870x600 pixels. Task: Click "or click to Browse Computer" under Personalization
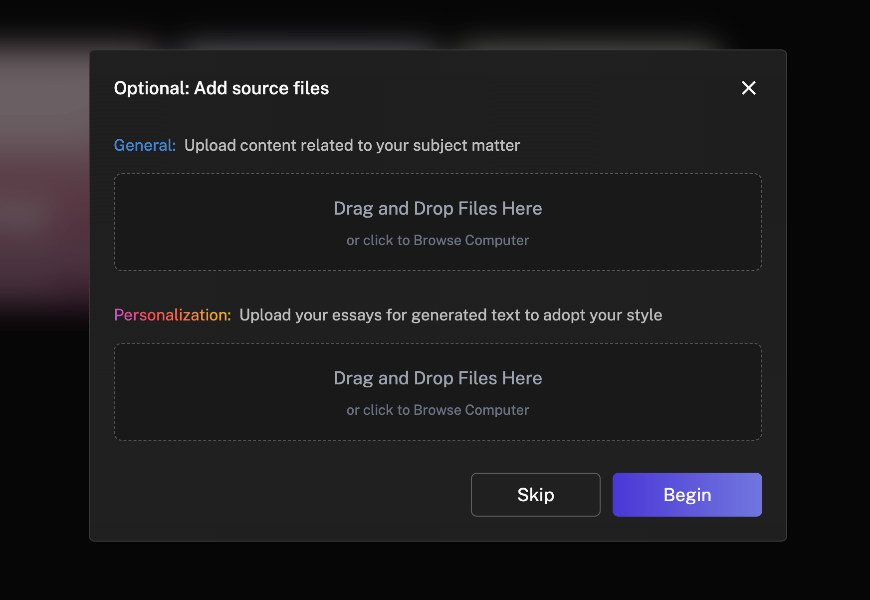coord(437,410)
